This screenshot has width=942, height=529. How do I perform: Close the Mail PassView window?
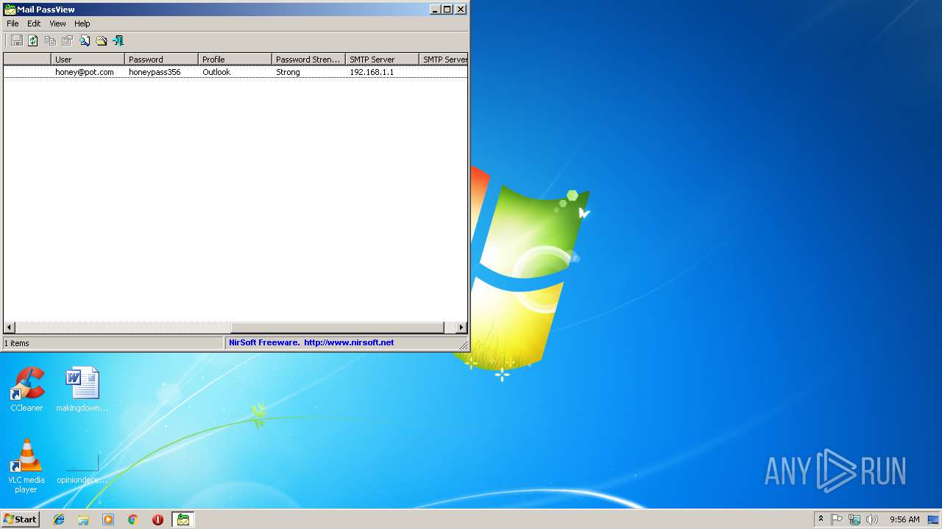(x=461, y=10)
